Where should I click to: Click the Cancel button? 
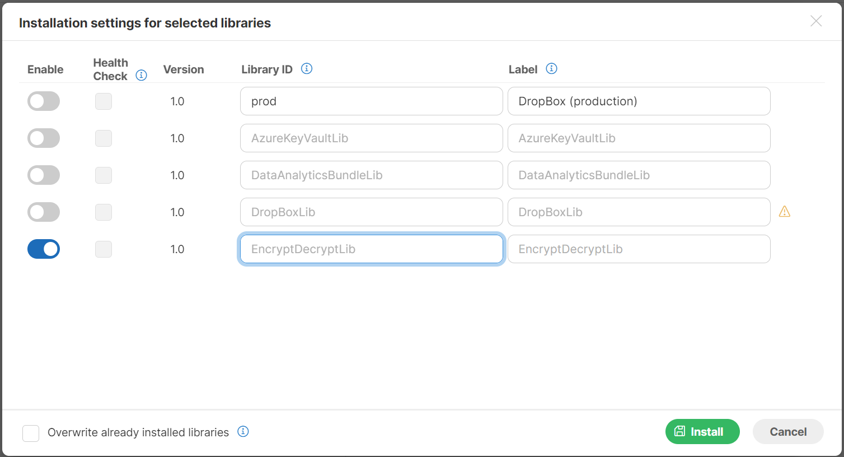[787, 431]
